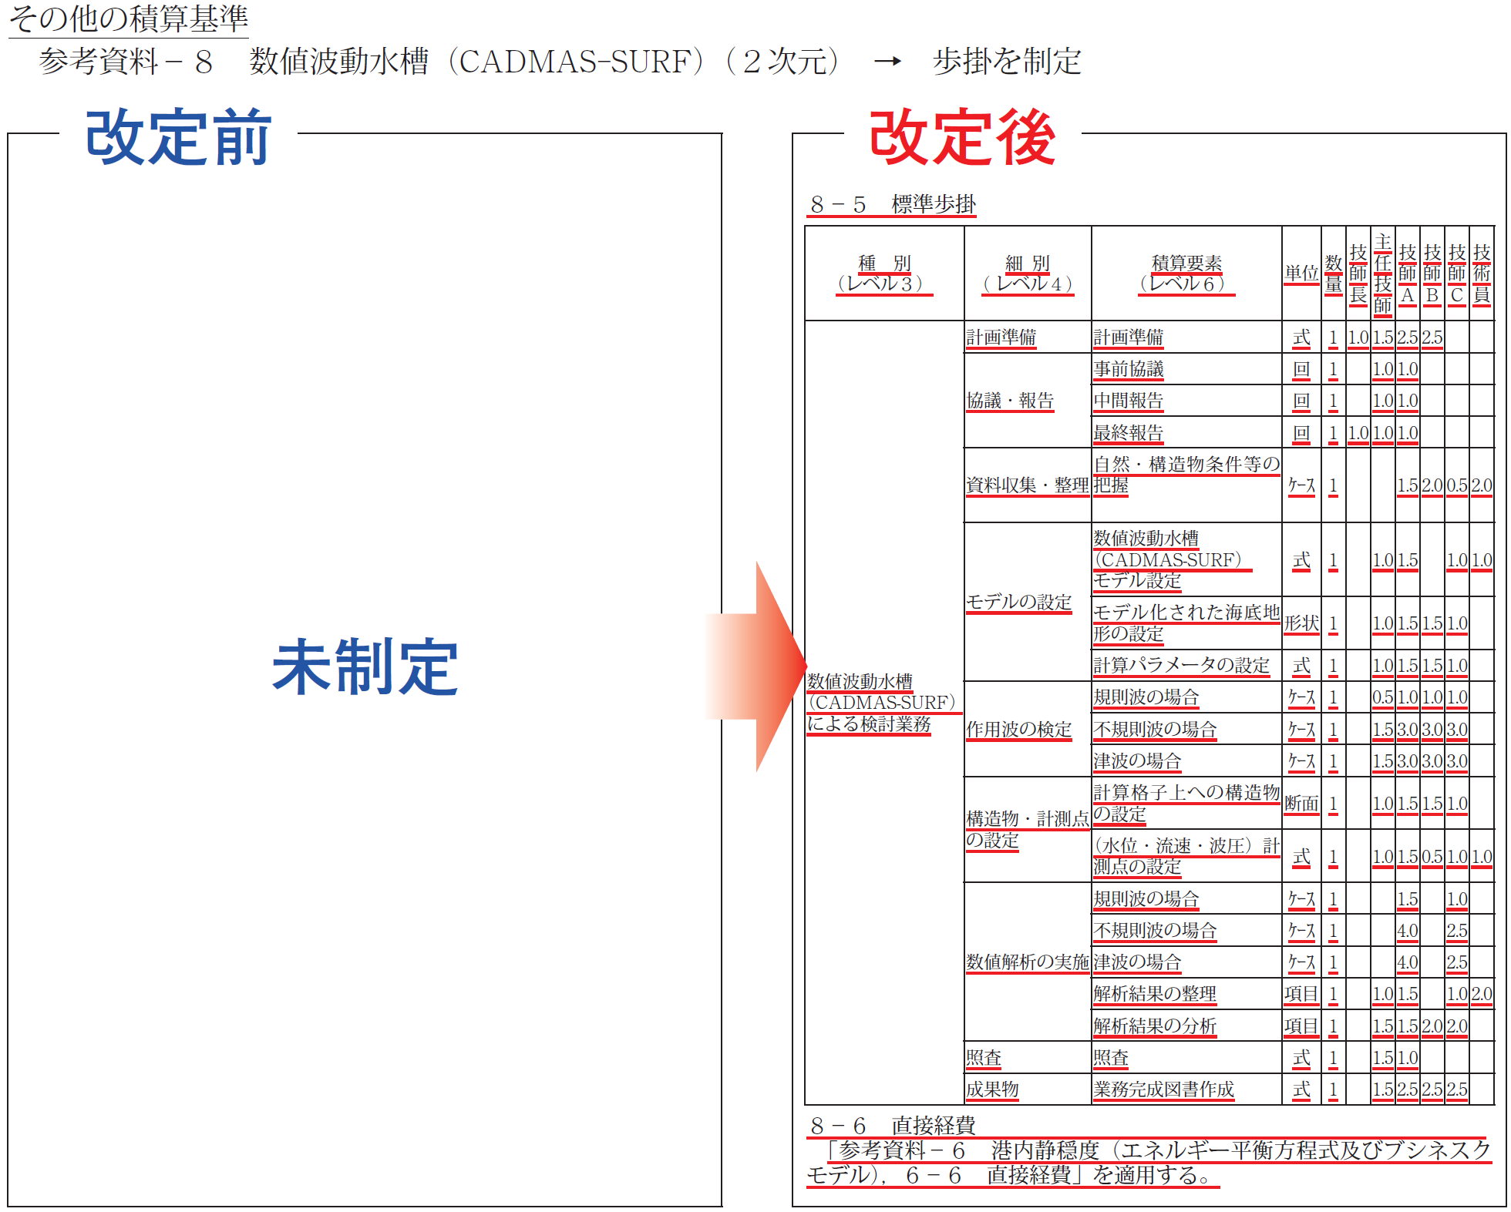Image resolution: width=1511 pixels, height=1212 pixels.
Task: Click 数値解析の実施 in the 細別 column
Action: pos(1028,962)
